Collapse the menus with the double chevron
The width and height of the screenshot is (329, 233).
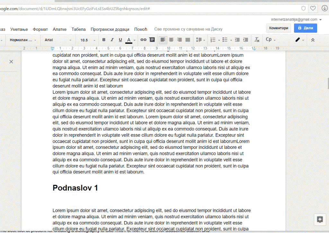[x=313, y=40]
